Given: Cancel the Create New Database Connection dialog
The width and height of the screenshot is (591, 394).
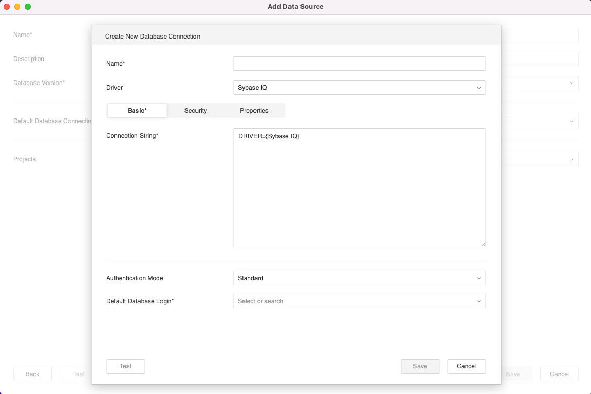Looking at the screenshot, I should click(467, 366).
